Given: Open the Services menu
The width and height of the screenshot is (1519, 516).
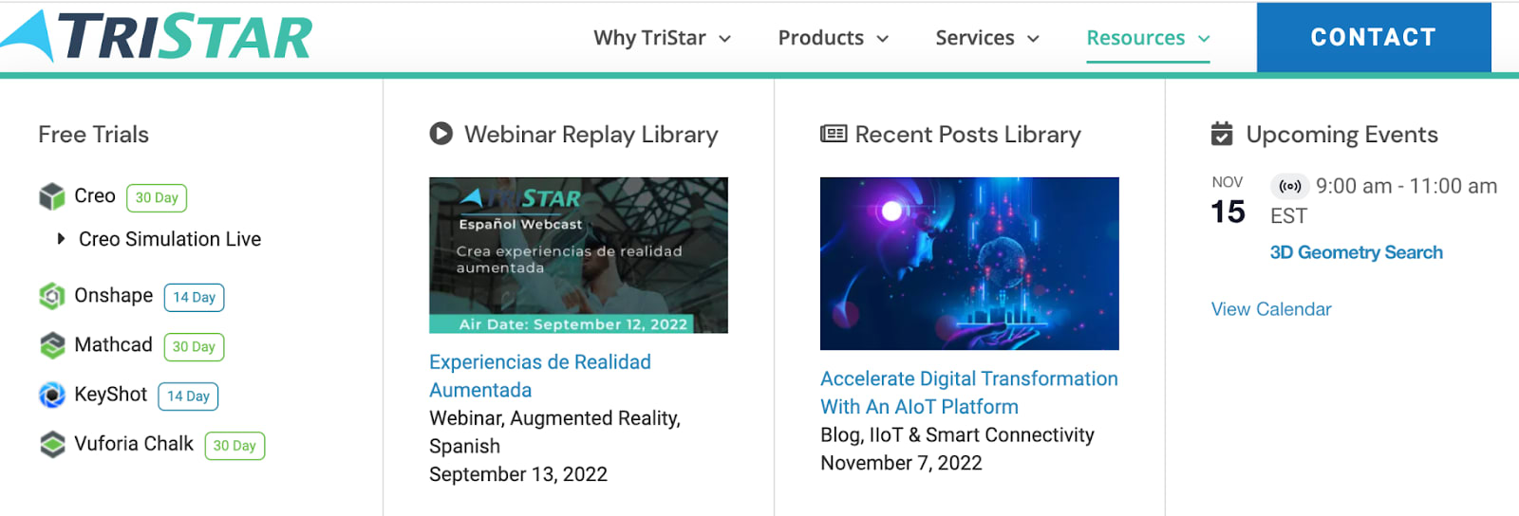Looking at the screenshot, I should click(987, 38).
